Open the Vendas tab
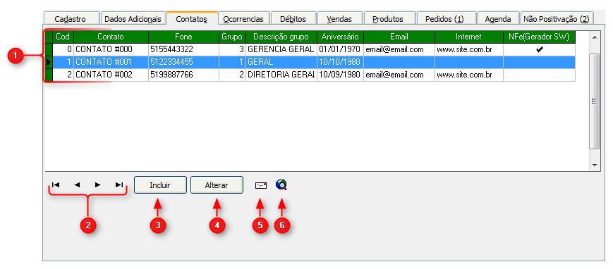 pyautogui.click(x=339, y=19)
